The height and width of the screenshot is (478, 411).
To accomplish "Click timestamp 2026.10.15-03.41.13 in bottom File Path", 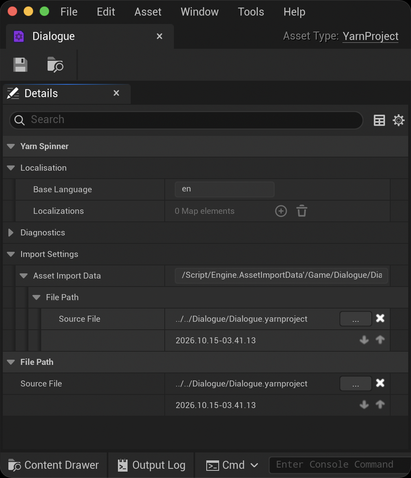I will [216, 405].
